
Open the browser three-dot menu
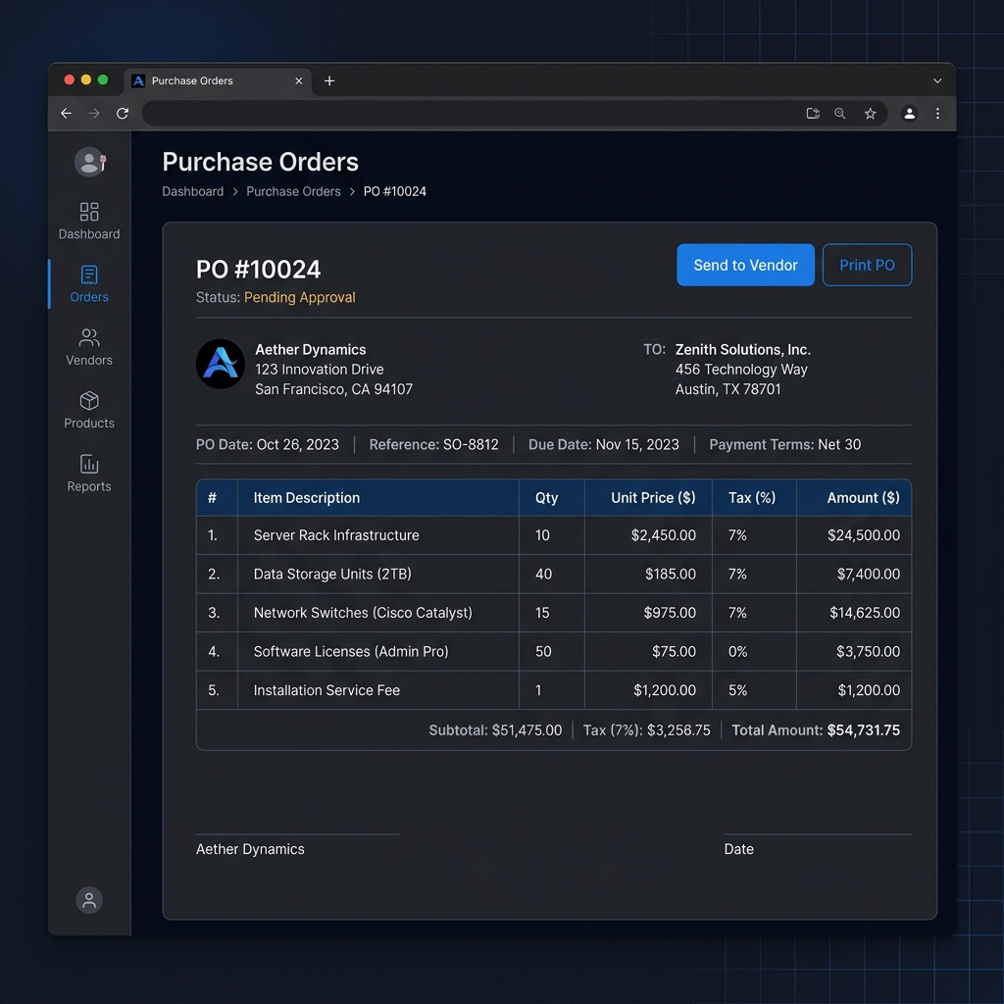pos(937,114)
